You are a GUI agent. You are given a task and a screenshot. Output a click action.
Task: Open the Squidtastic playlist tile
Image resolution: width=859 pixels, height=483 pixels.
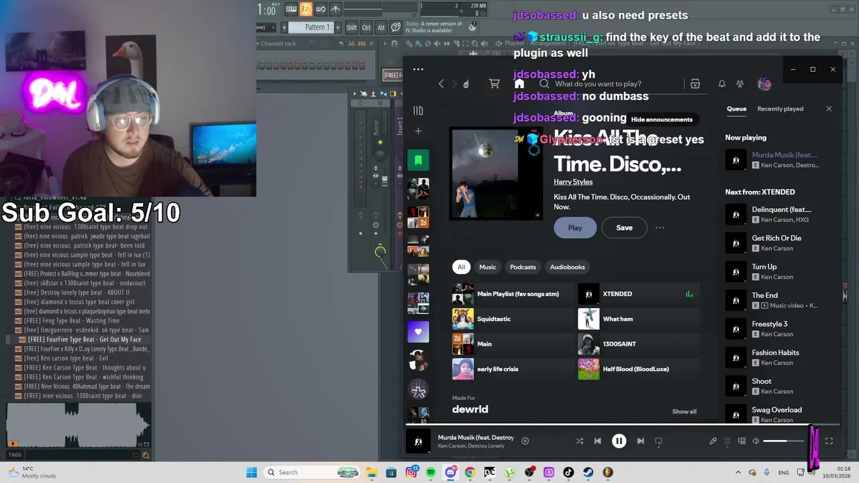[x=512, y=319]
